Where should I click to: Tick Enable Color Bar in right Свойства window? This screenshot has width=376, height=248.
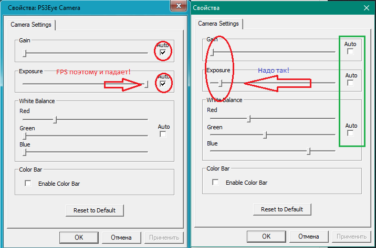[215, 182]
